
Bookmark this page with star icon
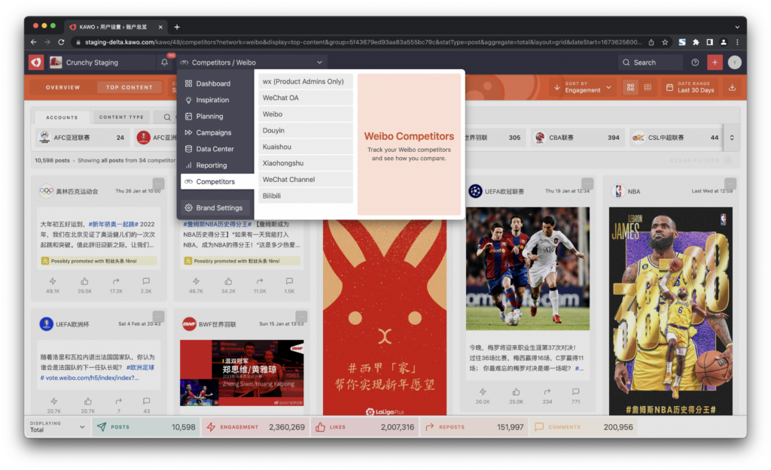(x=665, y=42)
